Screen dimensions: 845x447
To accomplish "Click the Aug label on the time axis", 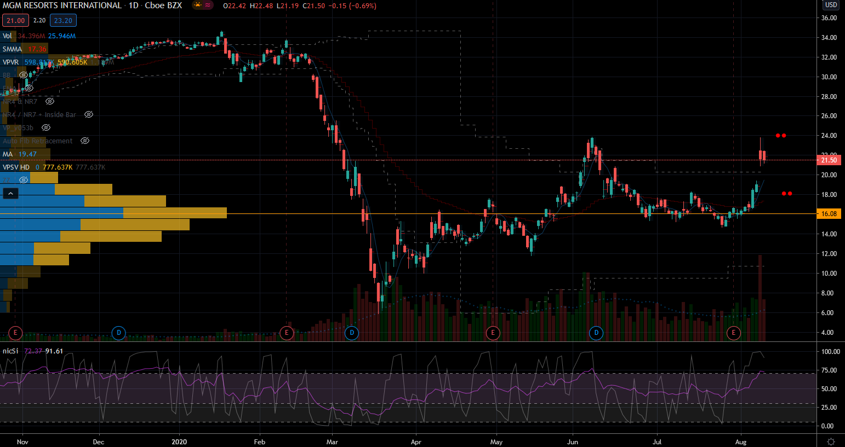I will (741, 442).
